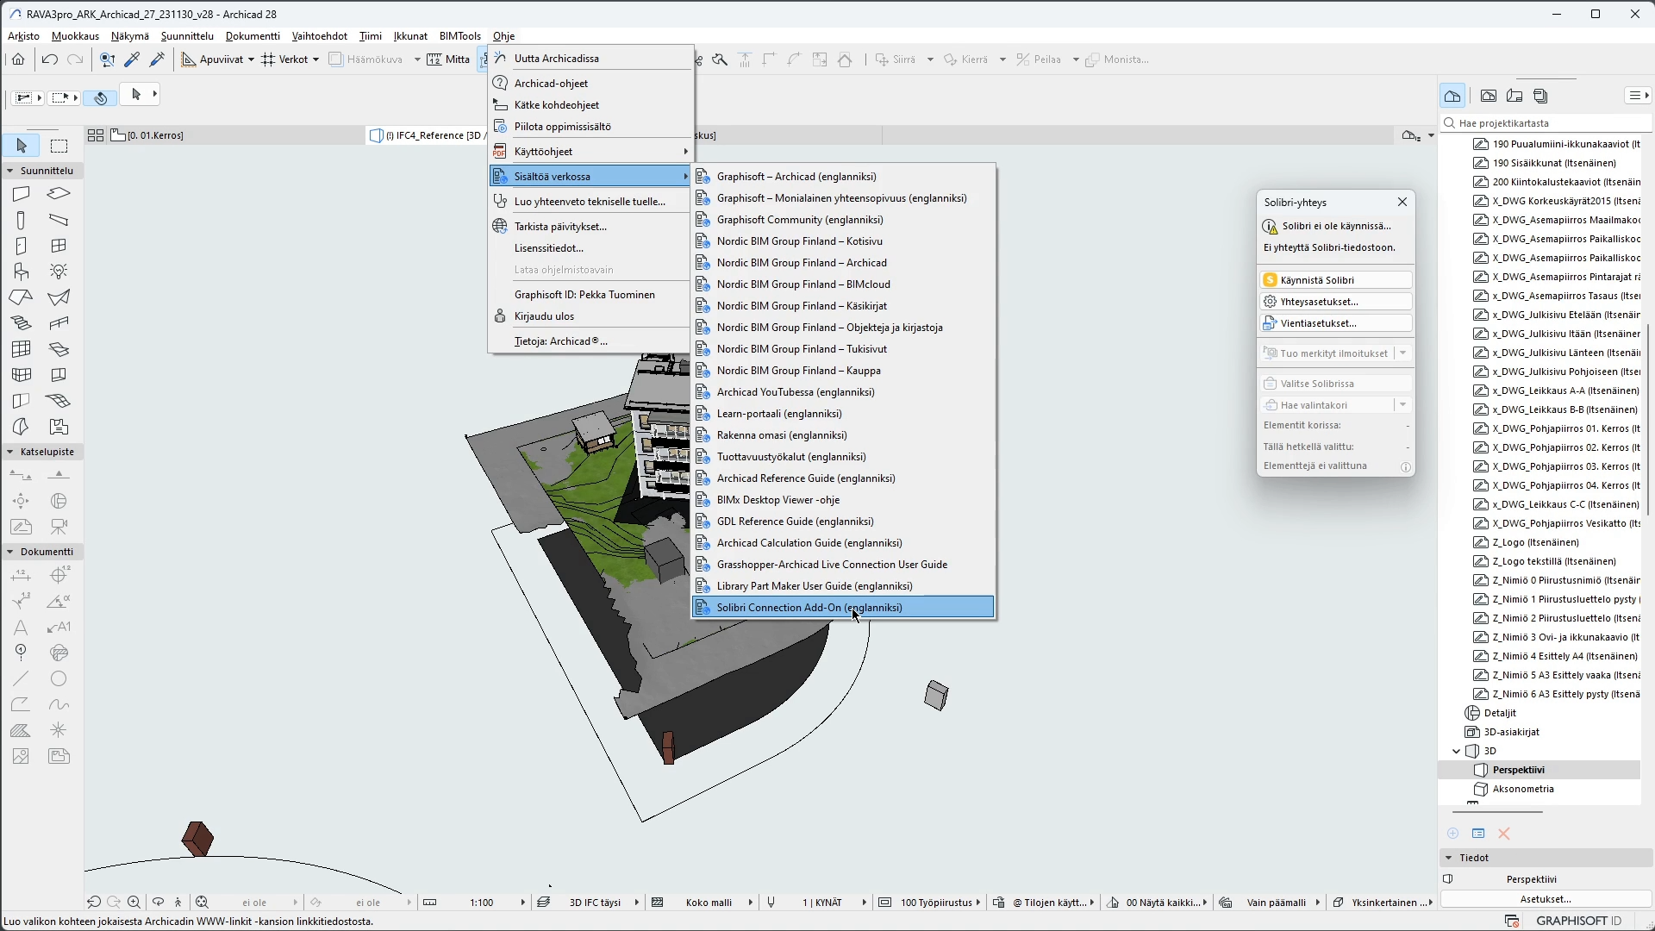Open Solibri Connection Add-On (englanniksi) entry
The width and height of the screenshot is (1655, 931).
(x=843, y=608)
